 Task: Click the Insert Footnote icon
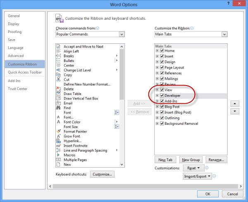pyautogui.click(x=58, y=145)
